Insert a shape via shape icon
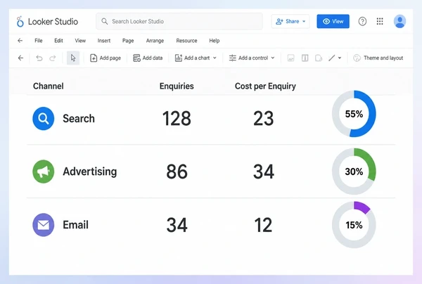422x284 pixels. (x=319, y=58)
